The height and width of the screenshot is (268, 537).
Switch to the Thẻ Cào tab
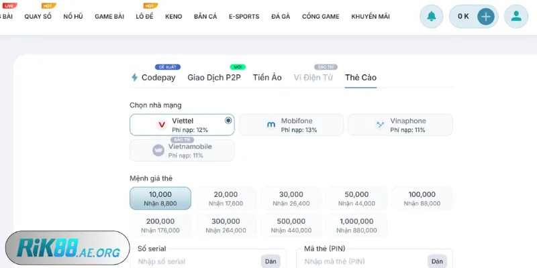[x=360, y=78]
